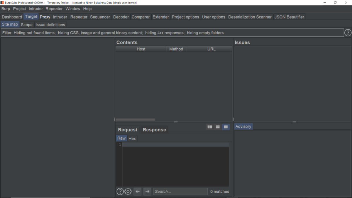Open the Sequencer tab
This screenshot has width=352, height=198.
coord(100,17)
